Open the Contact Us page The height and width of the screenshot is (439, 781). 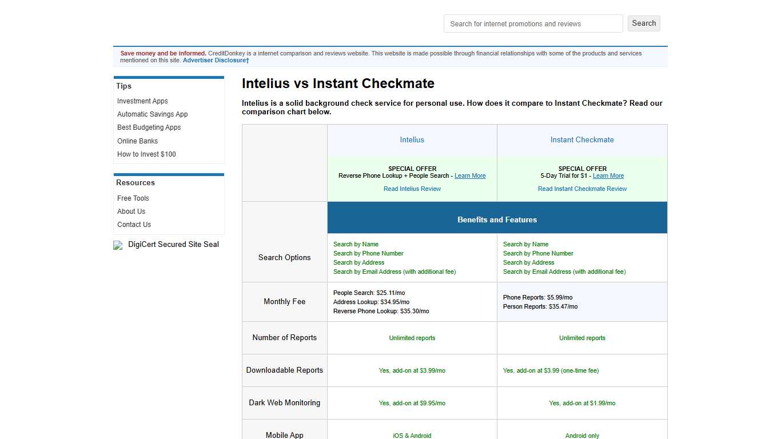(134, 224)
